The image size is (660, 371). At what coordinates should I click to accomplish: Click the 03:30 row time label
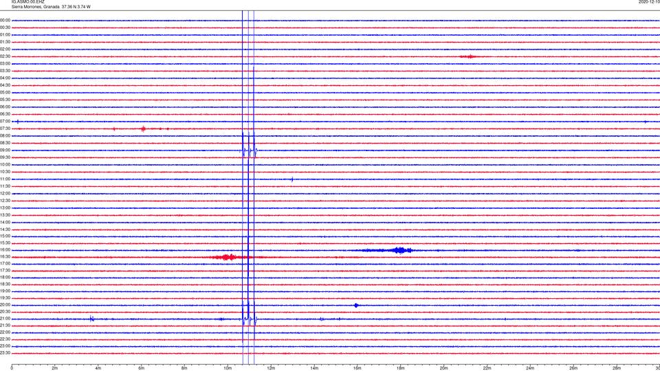(x=5, y=71)
